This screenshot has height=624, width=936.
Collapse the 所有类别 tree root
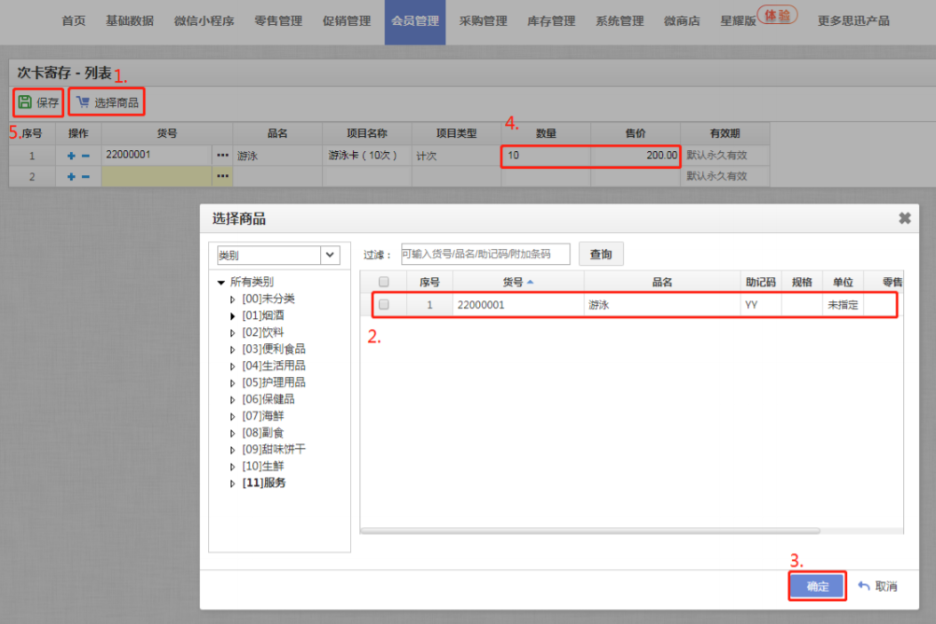[221, 283]
